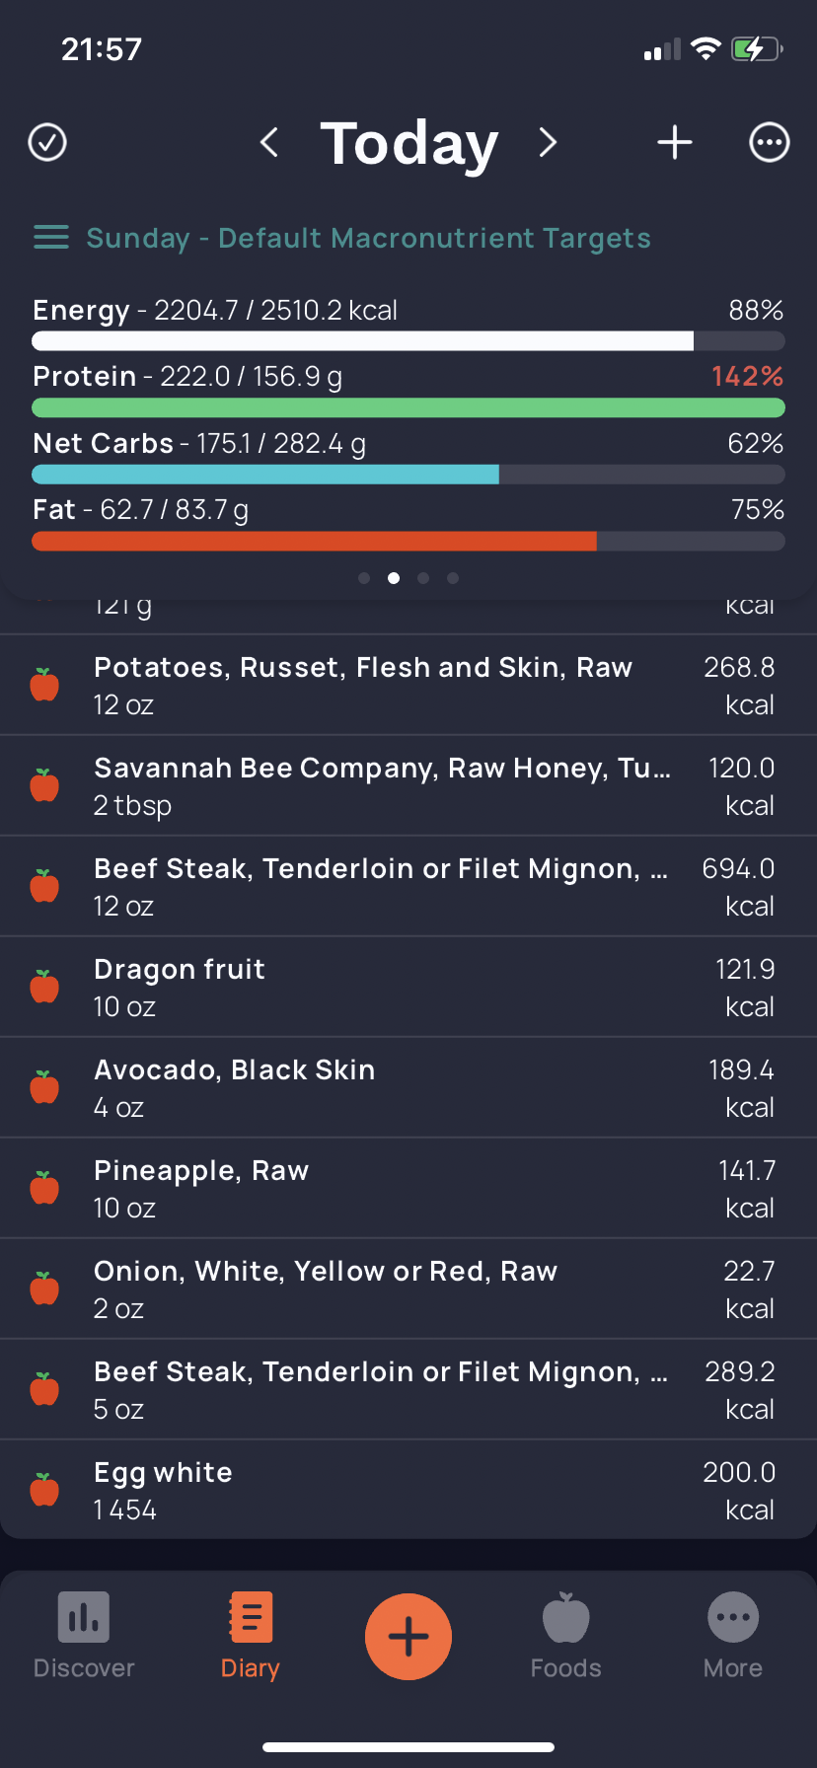Open the hamburger menu beside Sunday targets
Screen dimensions: 817x1768
tap(51, 238)
